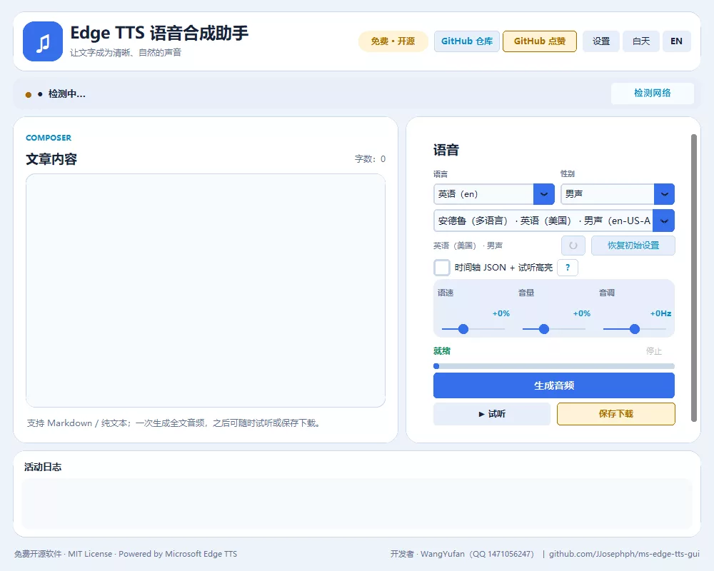Screen dimensions: 714x571
Task: Click the 恢复初始设置 button
Action: click(x=633, y=246)
